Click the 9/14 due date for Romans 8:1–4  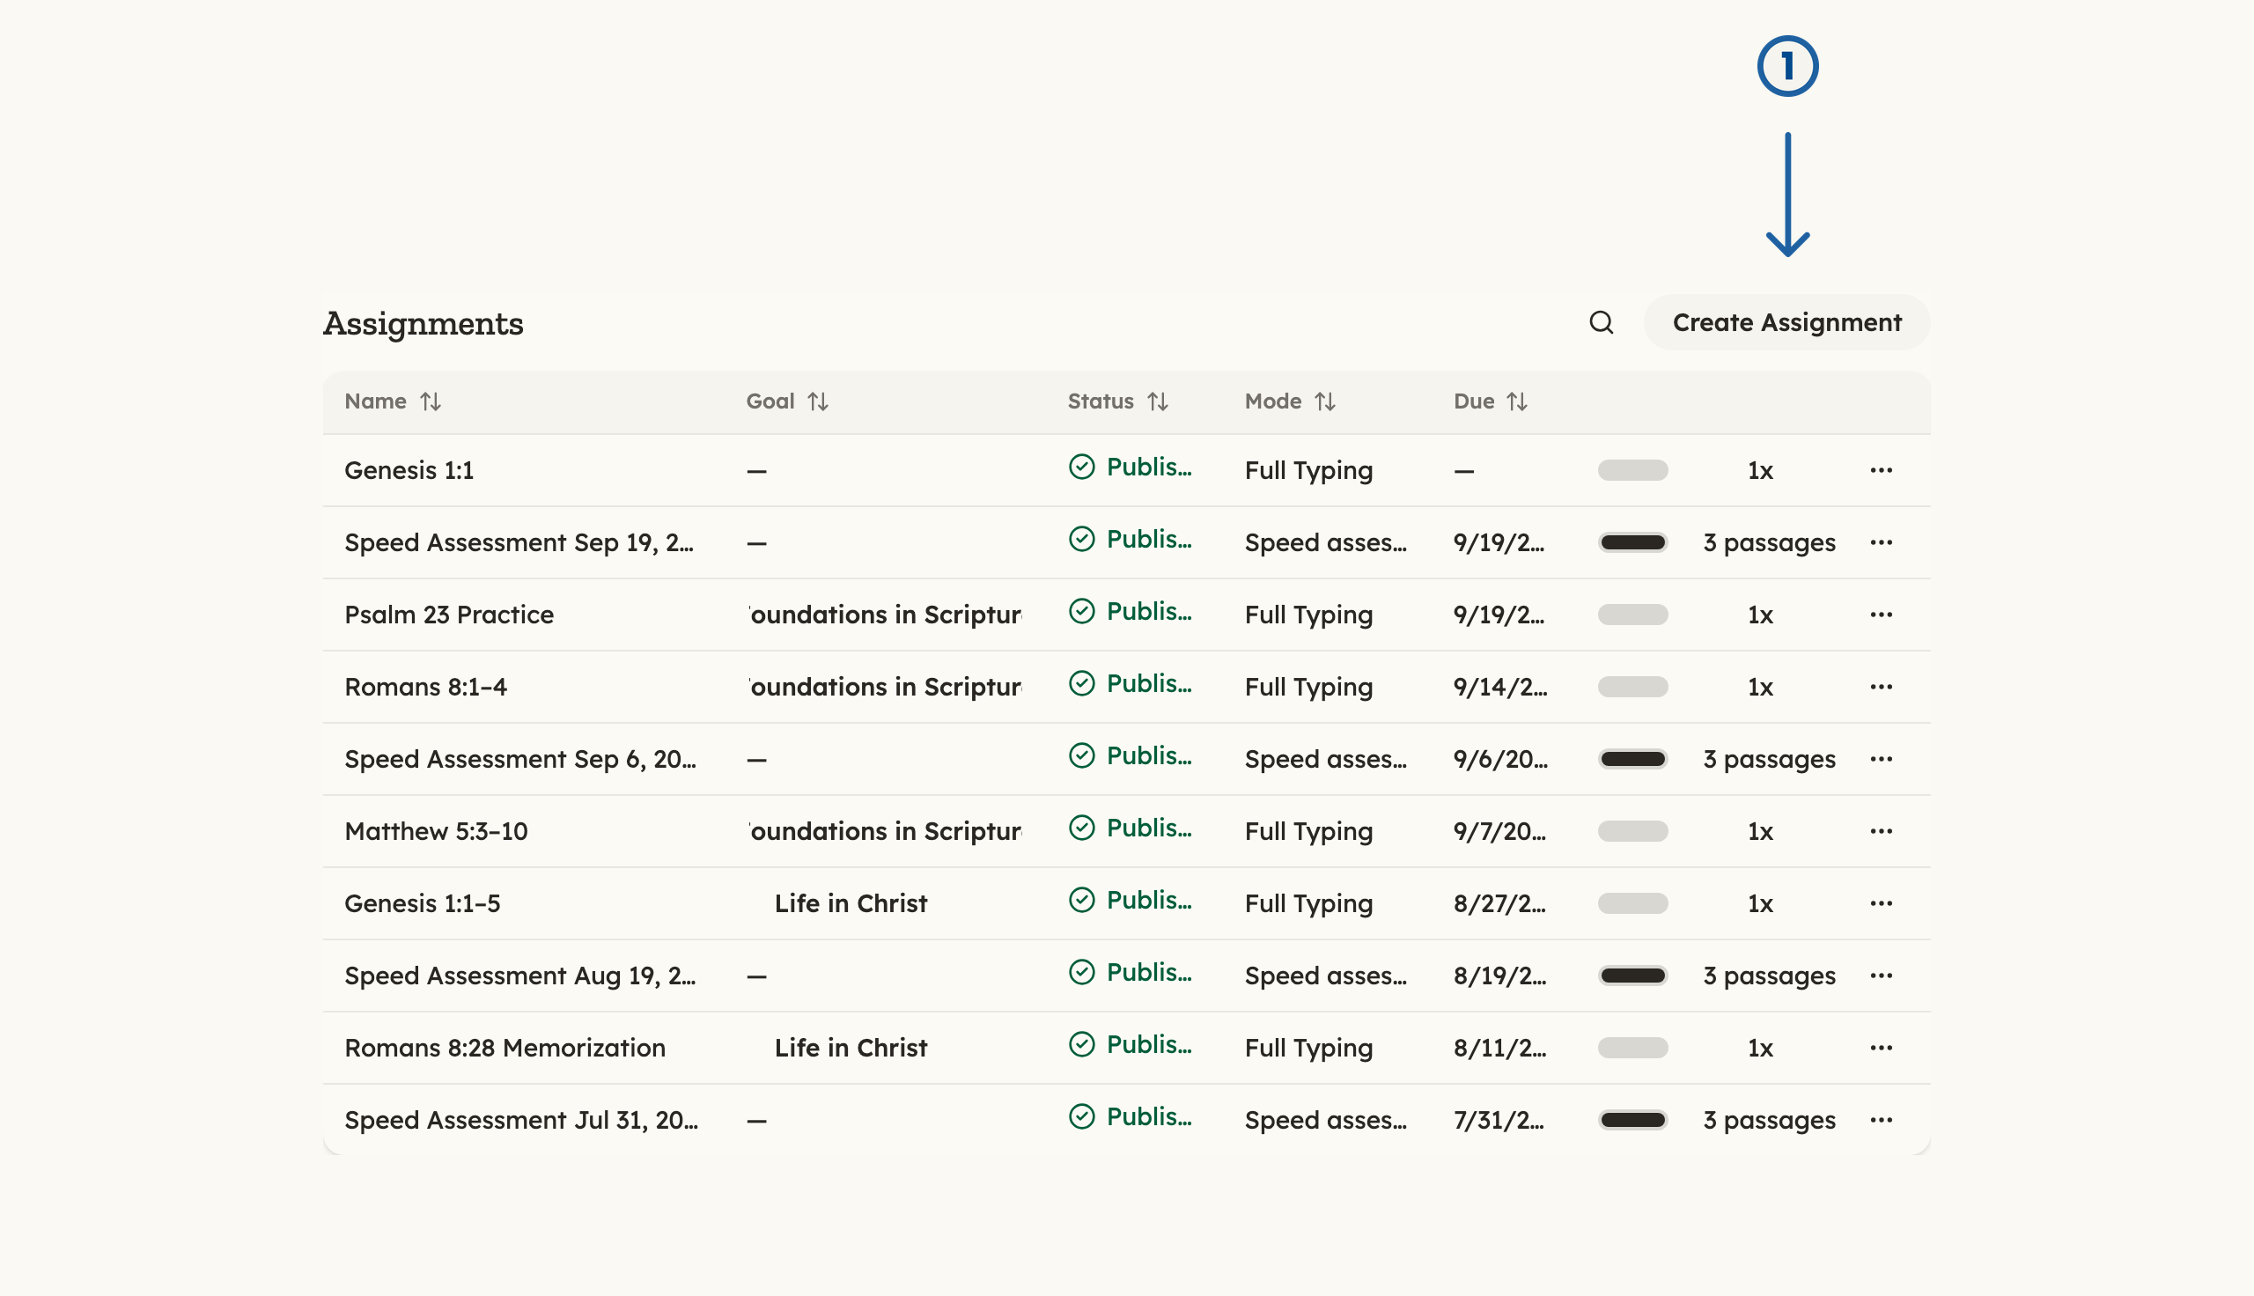pos(1500,686)
